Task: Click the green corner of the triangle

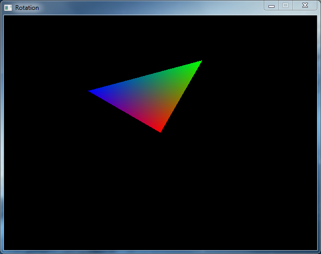Action: [199, 63]
